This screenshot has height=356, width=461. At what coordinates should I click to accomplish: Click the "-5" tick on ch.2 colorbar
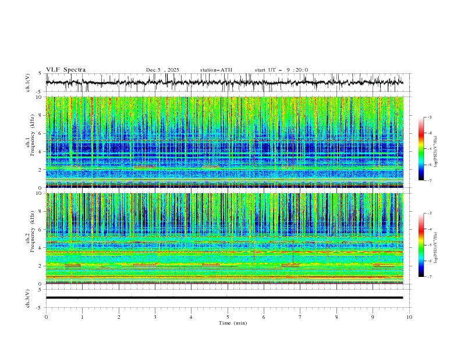click(429, 245)
